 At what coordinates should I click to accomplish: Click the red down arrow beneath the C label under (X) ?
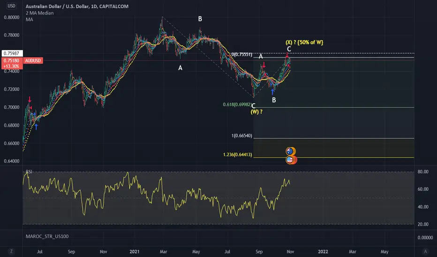tap(287, 55)
